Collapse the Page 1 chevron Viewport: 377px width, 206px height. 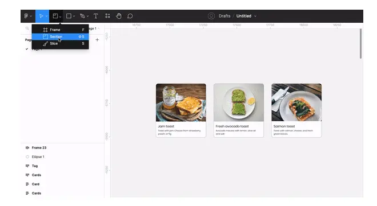click(99, 28)
